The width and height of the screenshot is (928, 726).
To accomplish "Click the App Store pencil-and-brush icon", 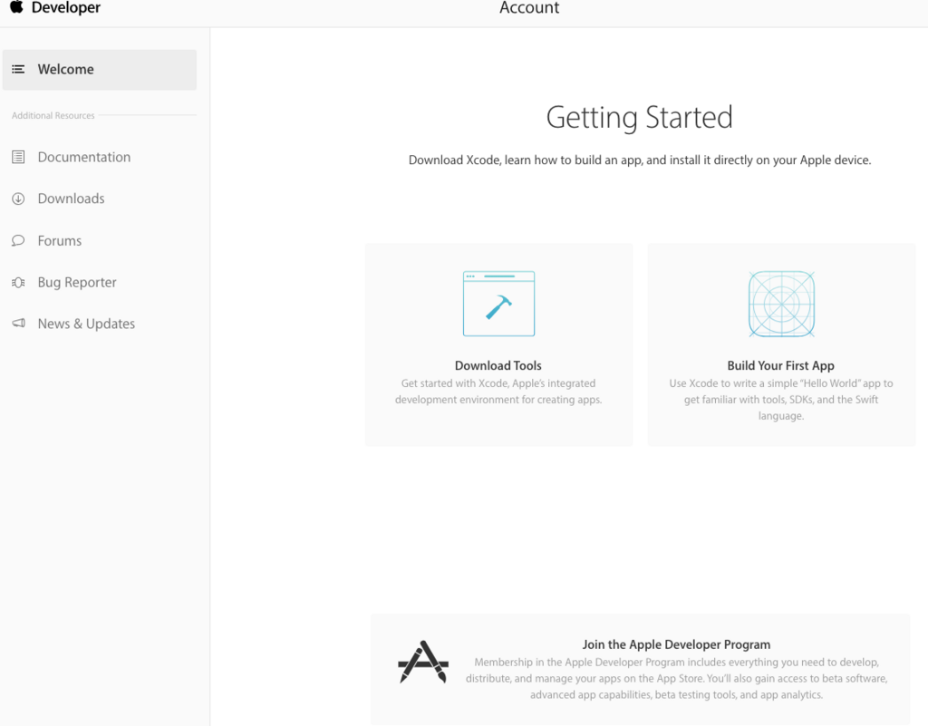I will pos(423,662).
